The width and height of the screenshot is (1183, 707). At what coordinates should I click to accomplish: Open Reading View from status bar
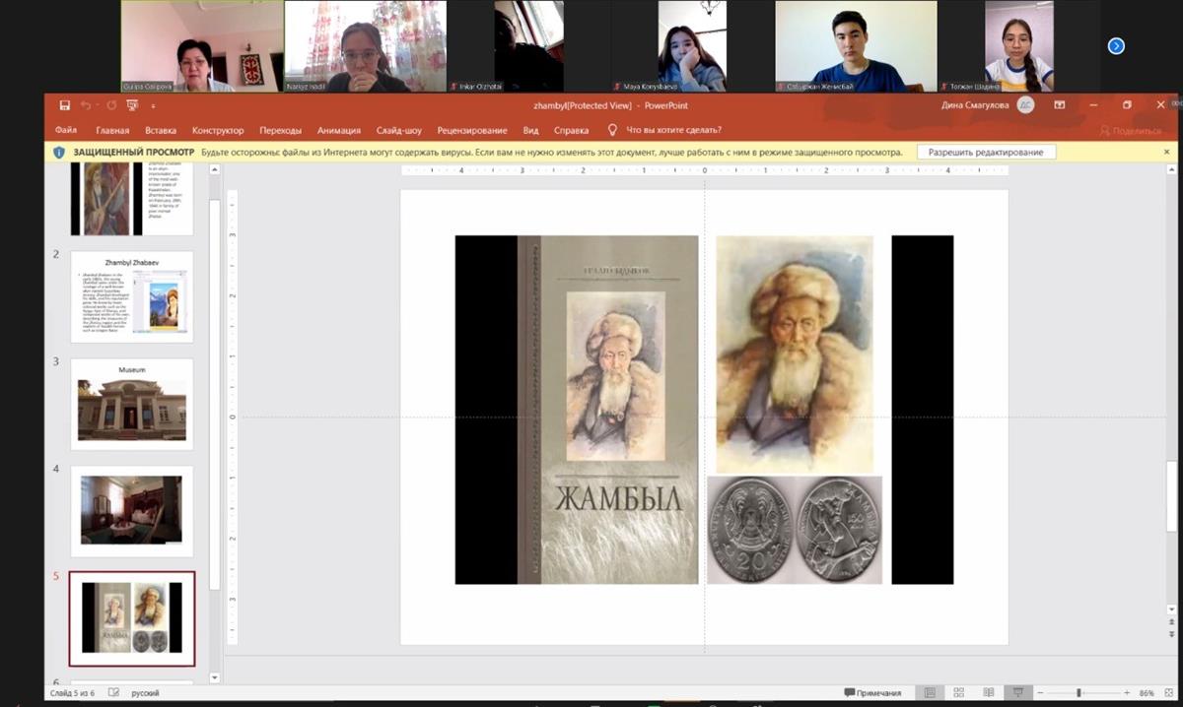(x=989, y=693)
